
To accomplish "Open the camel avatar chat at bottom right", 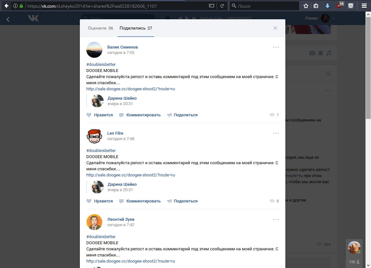I will [354, 247].
